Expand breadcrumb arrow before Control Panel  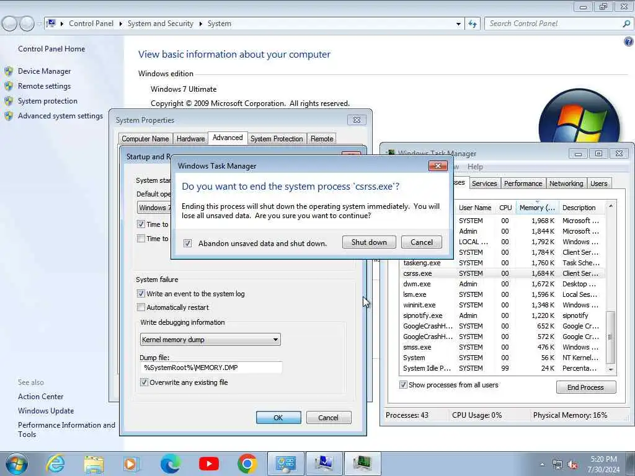(62, 24)
